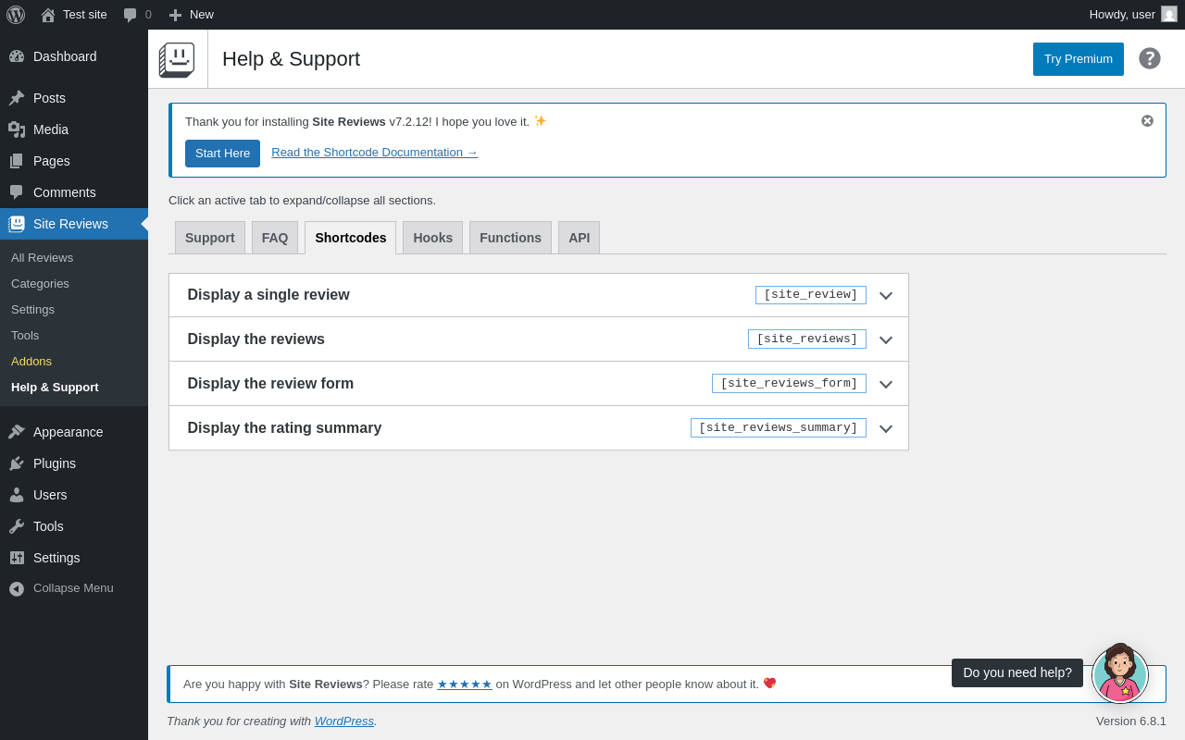
Task: Switch to the API tab
Action: point(580,238)
